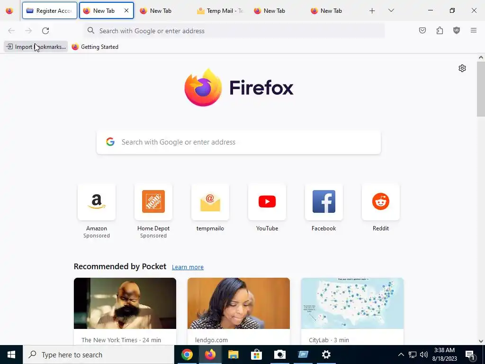Go forward with the forward arrow
This screenshot has height=364, width=485.
tap(28, 31)
